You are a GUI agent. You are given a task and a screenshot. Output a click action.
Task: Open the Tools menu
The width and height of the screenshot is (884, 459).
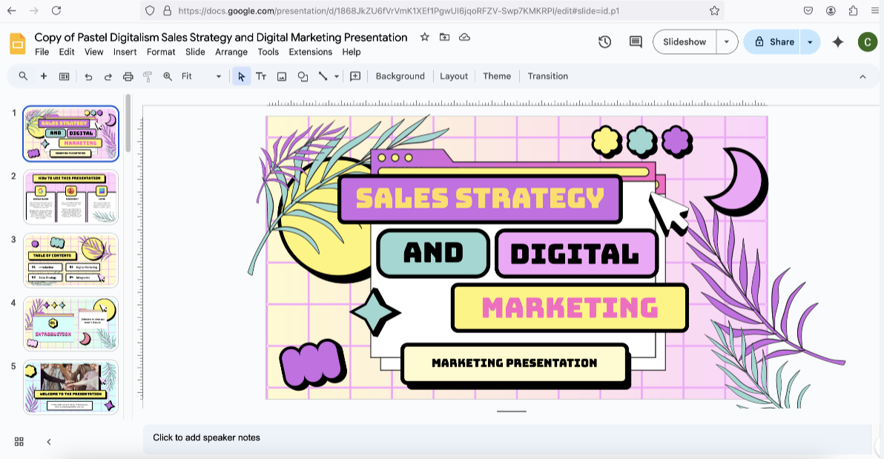pos(268,52)
